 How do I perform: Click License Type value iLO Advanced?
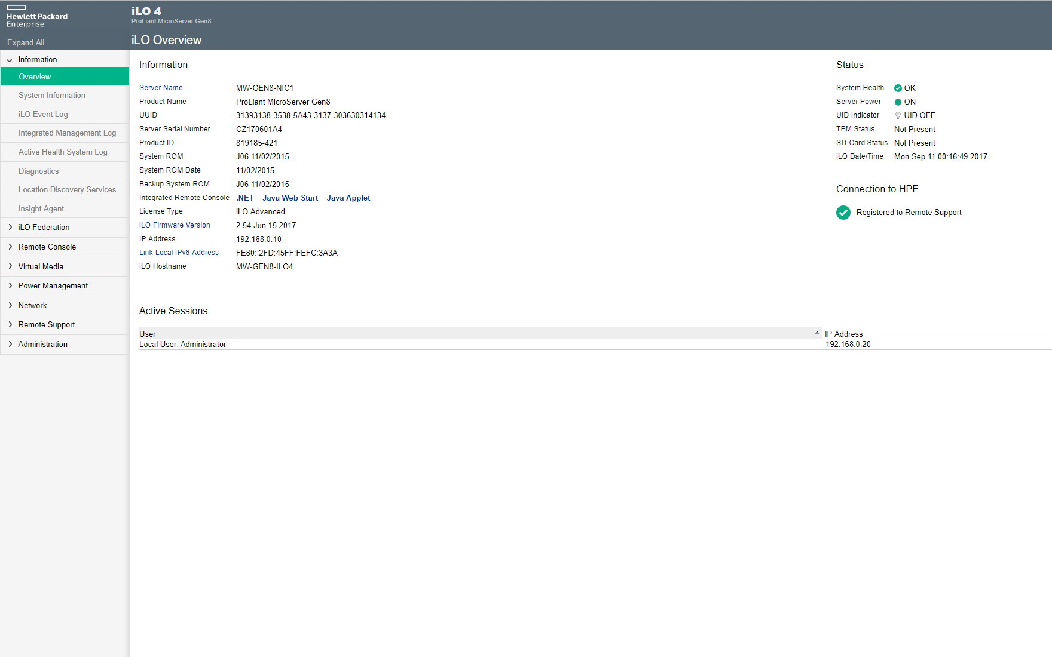[x=261, y=212]
